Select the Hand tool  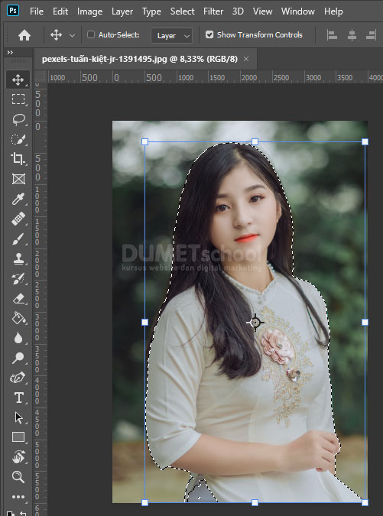point(18,457)
